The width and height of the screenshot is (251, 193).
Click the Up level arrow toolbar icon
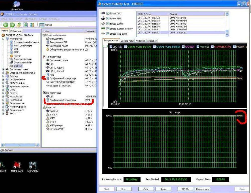coord(19,25)
